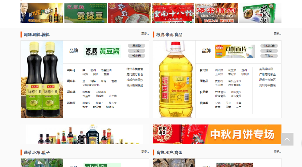This screenshot has height=167, width=302.
Task: Open the 面制品 category
Action: click(x=204, y=81)
